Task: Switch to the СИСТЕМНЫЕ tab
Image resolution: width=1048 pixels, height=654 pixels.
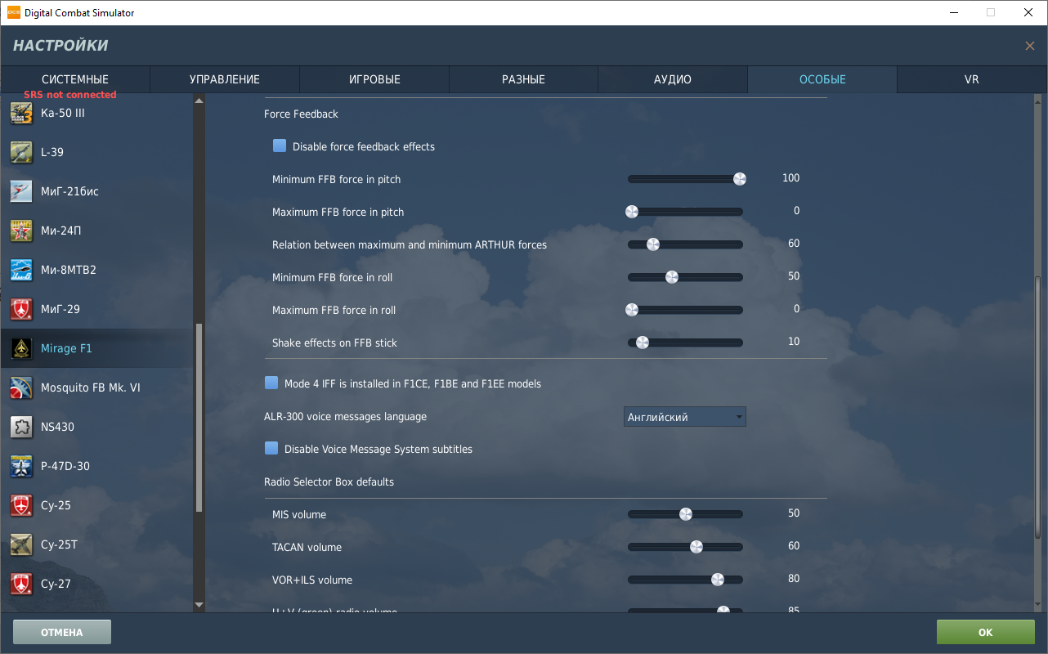Action: 75,79
